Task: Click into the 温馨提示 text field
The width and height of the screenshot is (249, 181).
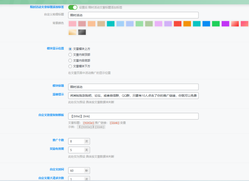Action: (133, 95)
